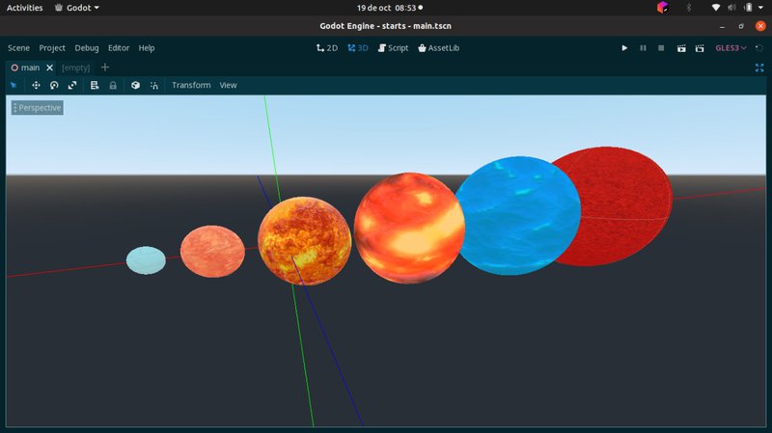
Task: Open the Project menu
Action: (52, 47)
